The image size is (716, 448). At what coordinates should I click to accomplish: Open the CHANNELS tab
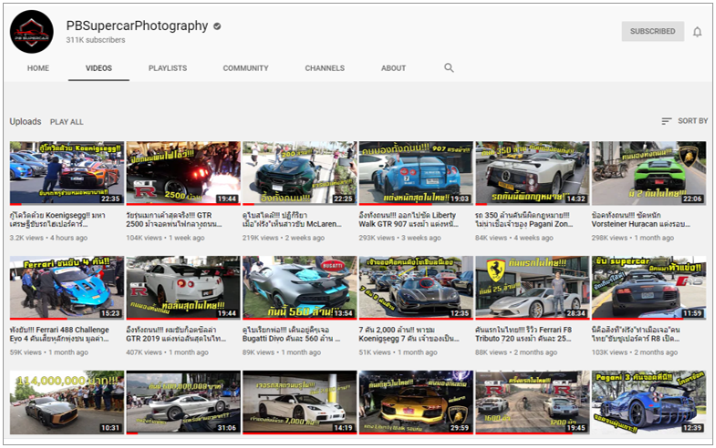(325, 68)
